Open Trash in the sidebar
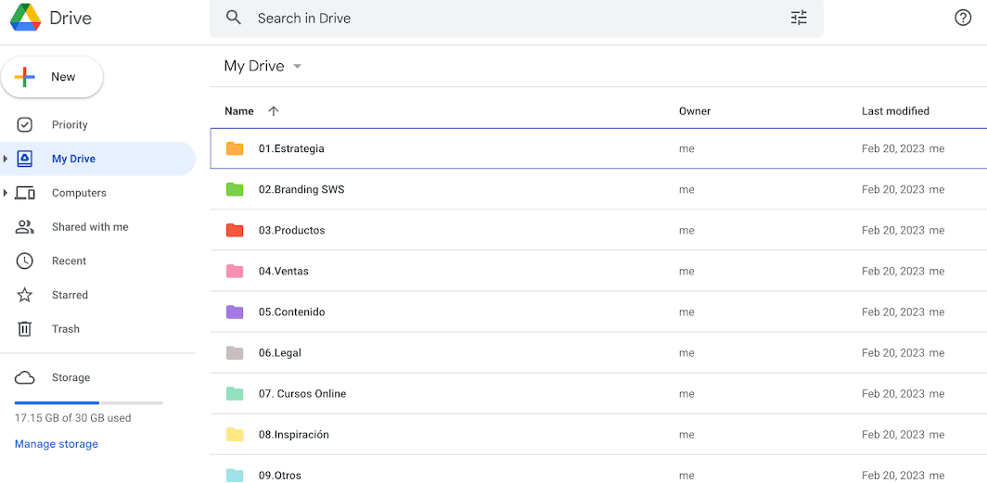This screenshot has height=483, width=987. pyautogui.click(x=66, y=329)
